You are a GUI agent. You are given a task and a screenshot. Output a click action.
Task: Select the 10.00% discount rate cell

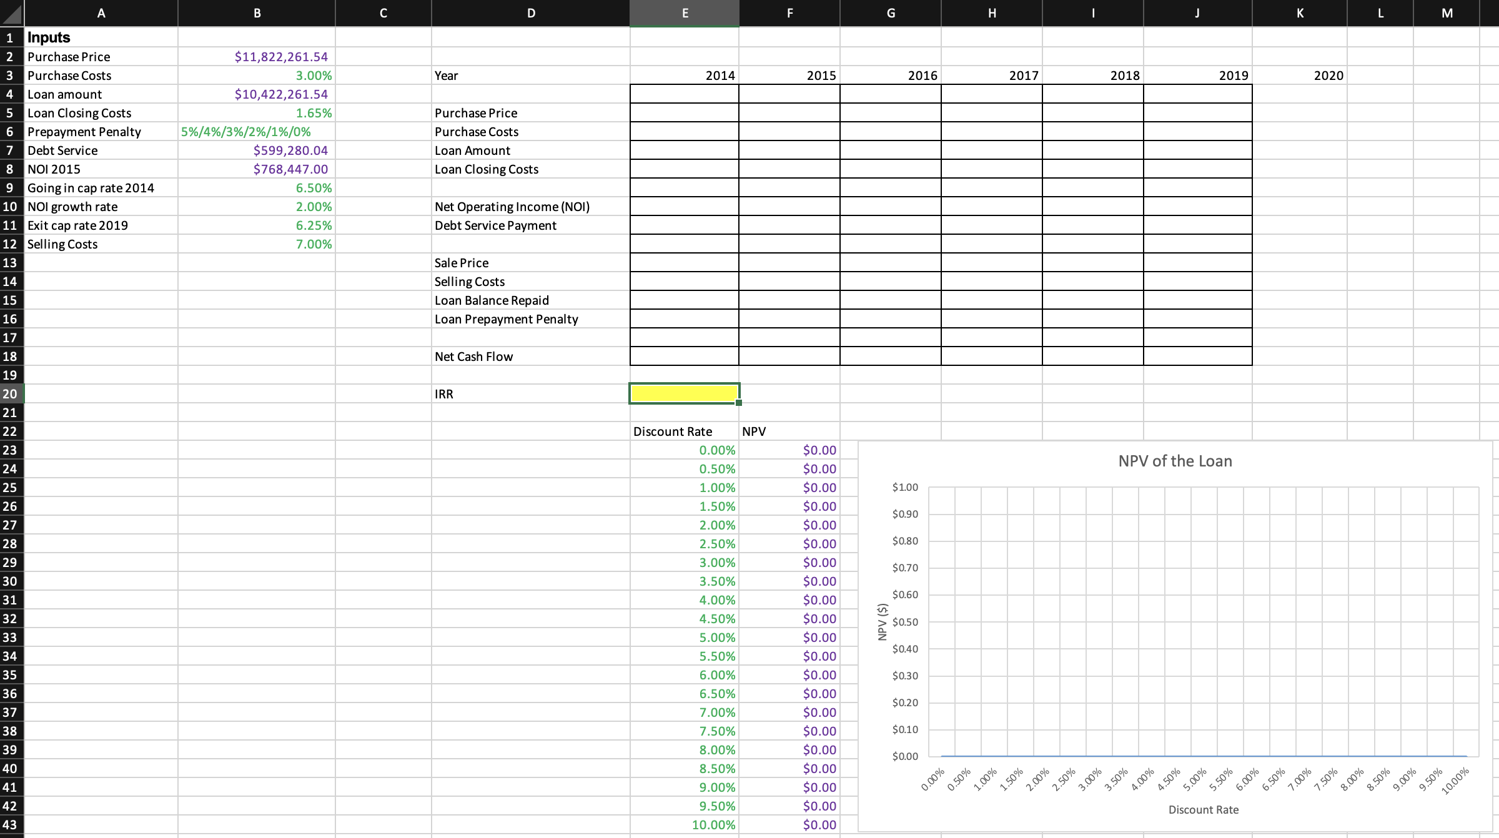[x=685, y=824]
